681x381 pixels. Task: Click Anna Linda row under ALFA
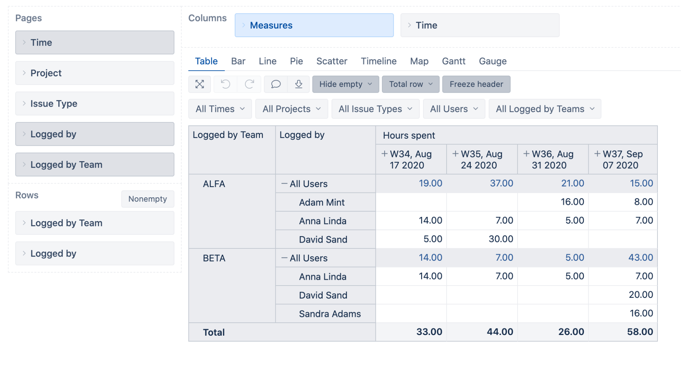pos(326,221)
